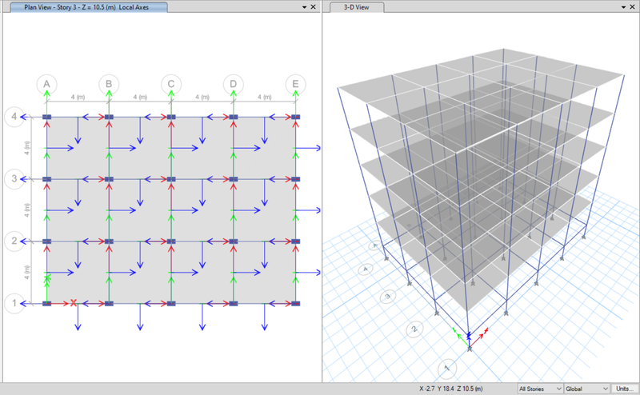Select the column at grid A-1 in plan
The width and height of the screenshot is (640, 395).
47,304
